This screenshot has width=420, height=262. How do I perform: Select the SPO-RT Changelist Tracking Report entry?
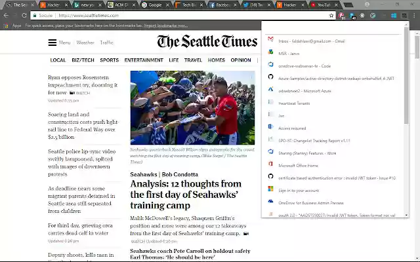pos(333,140)
